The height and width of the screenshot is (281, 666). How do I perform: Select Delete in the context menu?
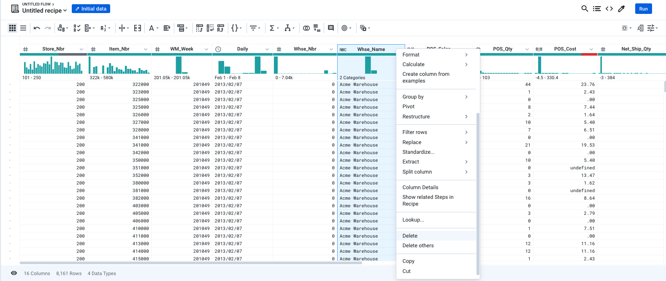410,236
